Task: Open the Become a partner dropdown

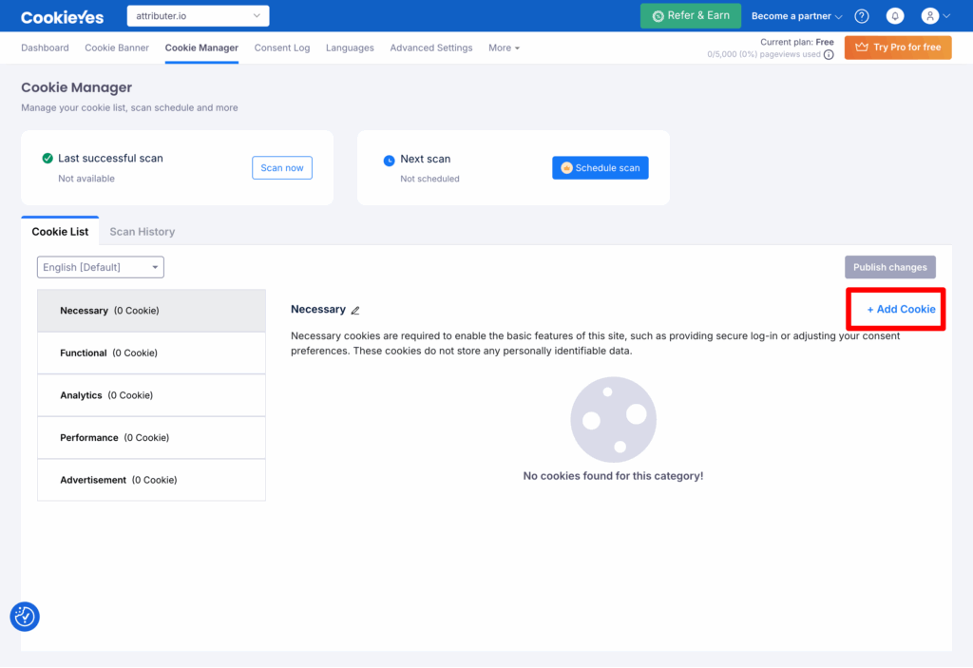Action: pyautogui.click(x=796, y=16)
